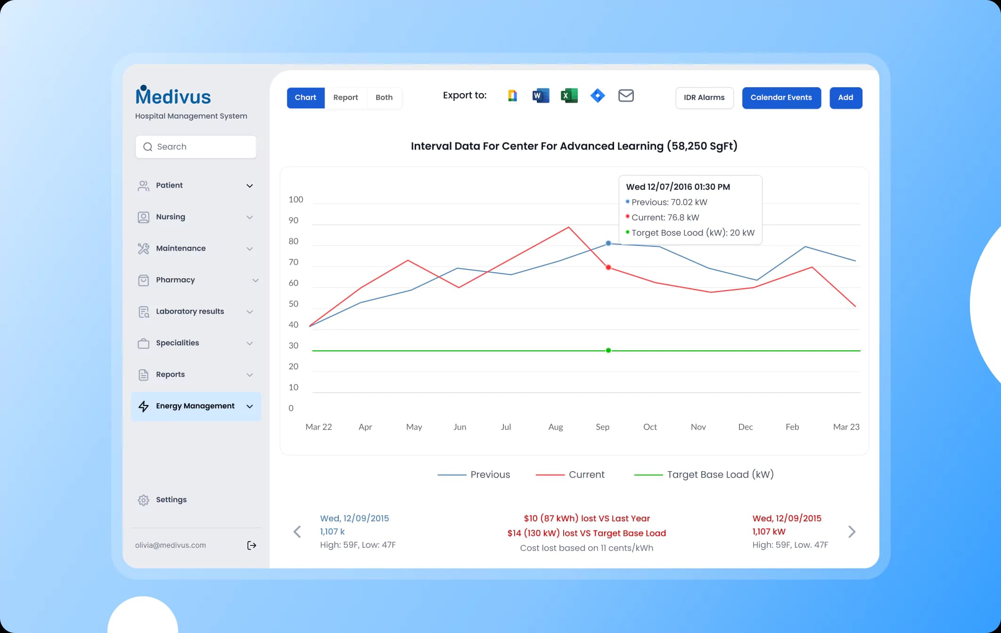Click the Maintenance tools icon
This screenshot has height=633, width=1001.
143,249
